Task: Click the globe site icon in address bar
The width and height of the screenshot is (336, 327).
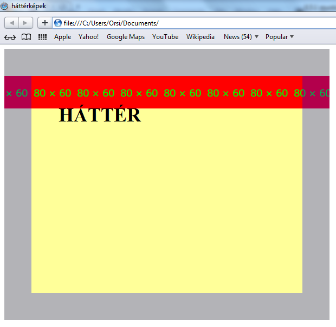Action: pyautogui.click(x=57, y=23)
